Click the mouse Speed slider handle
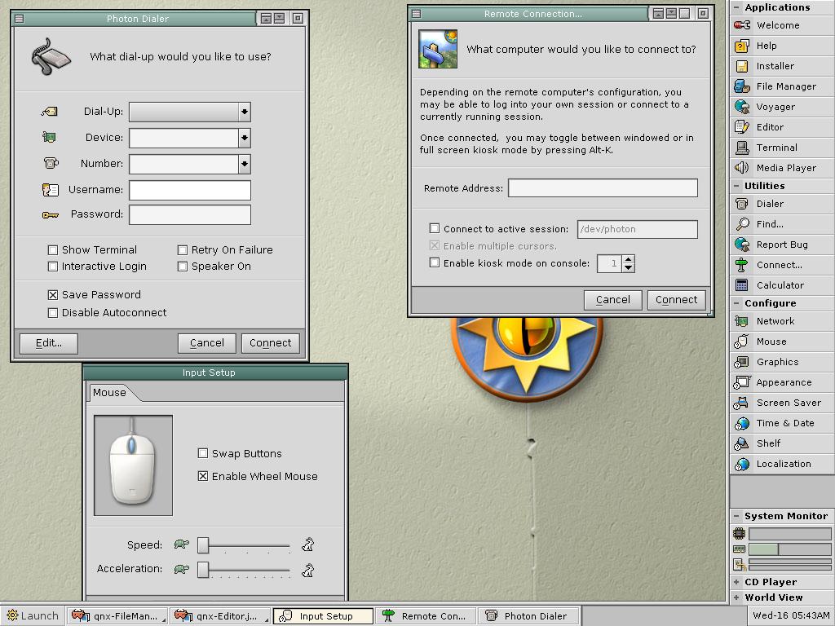835x626 pixels. (203, 545)
